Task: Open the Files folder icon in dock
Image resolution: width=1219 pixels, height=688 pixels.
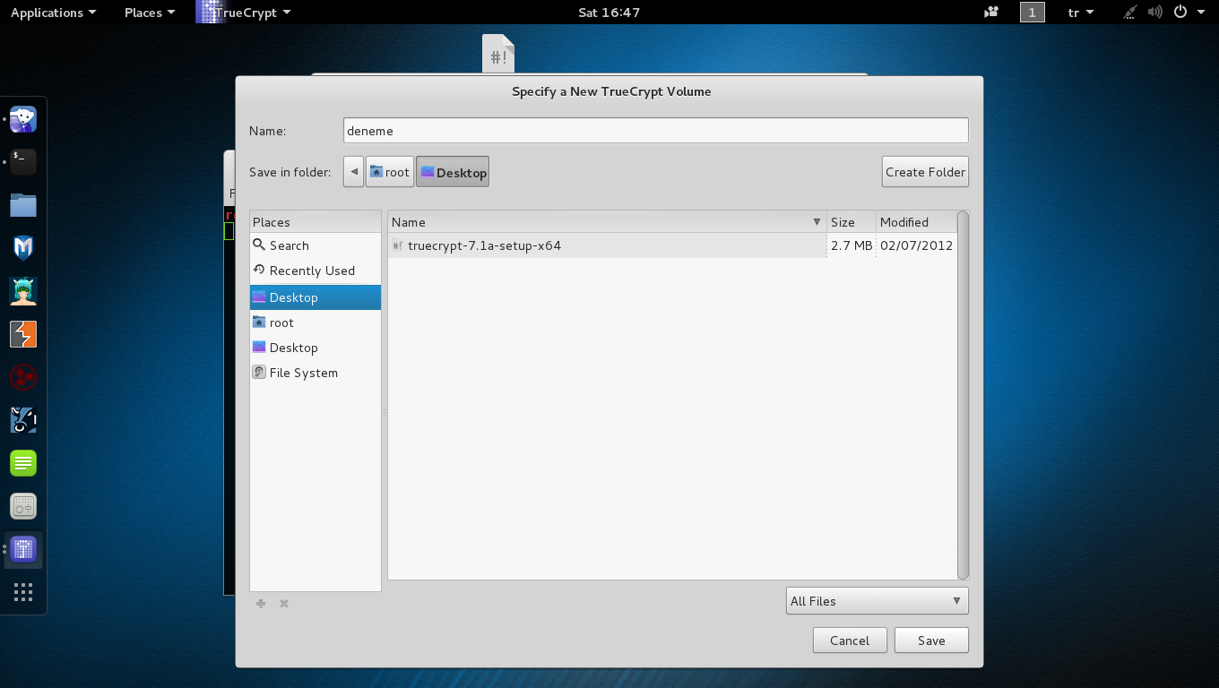Action: coord(23,205)
